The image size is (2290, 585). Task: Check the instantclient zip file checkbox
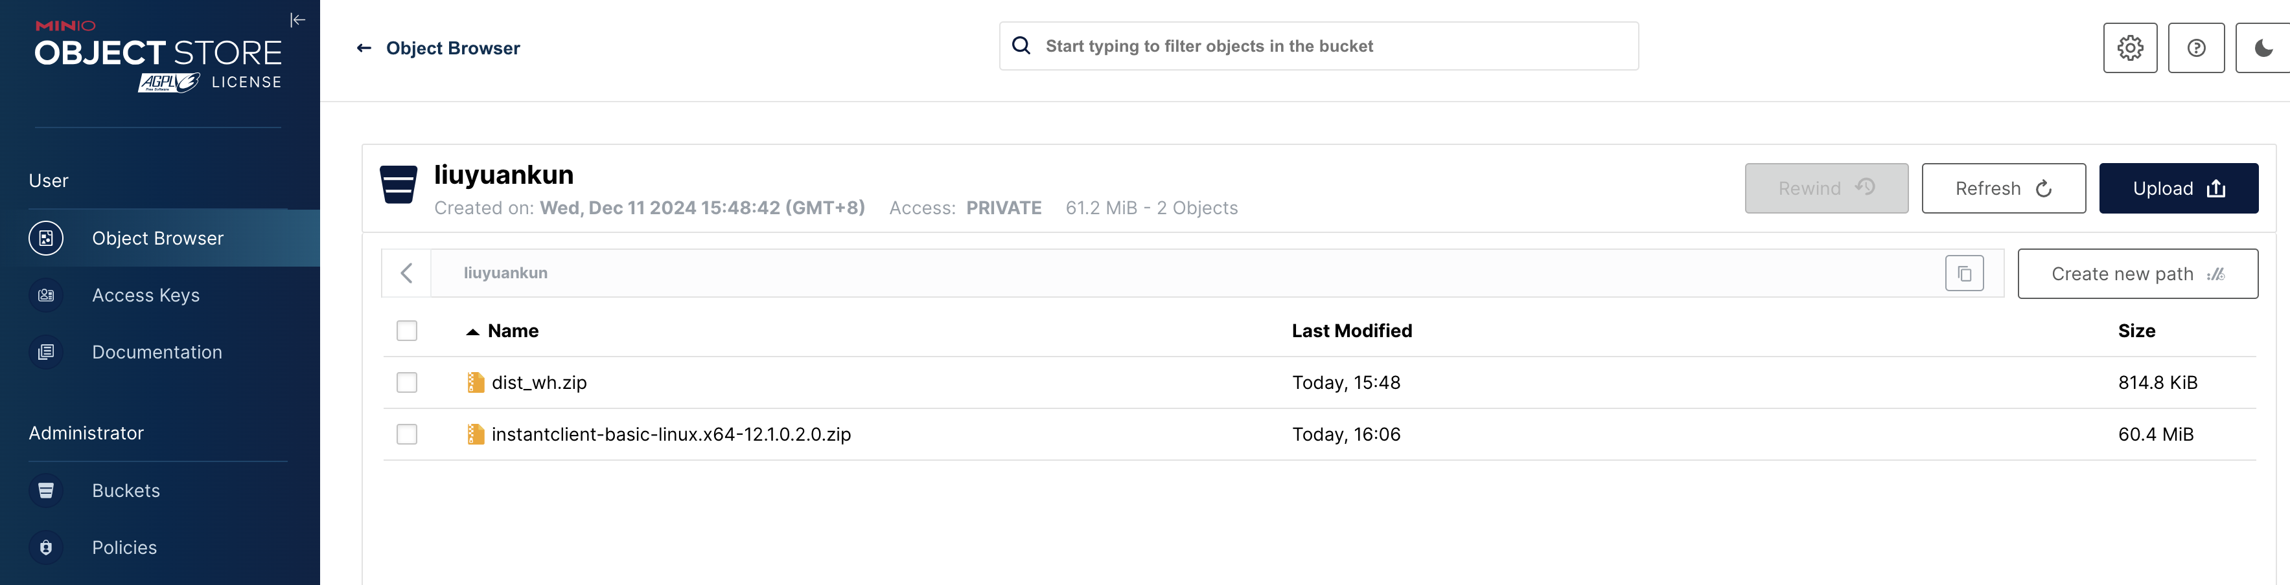407,434
